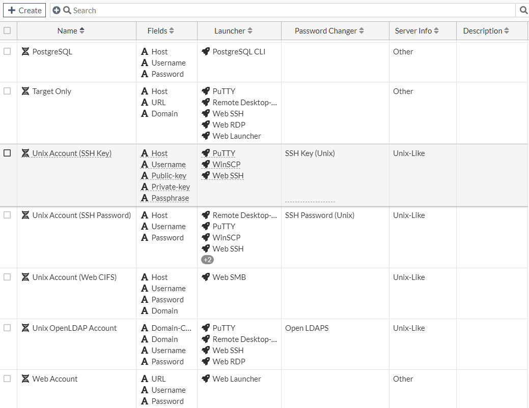The height and width of the screenshot is (408, 529).
Task: Open the Web SSH link in SSH Key row
Action: (228, 176)
